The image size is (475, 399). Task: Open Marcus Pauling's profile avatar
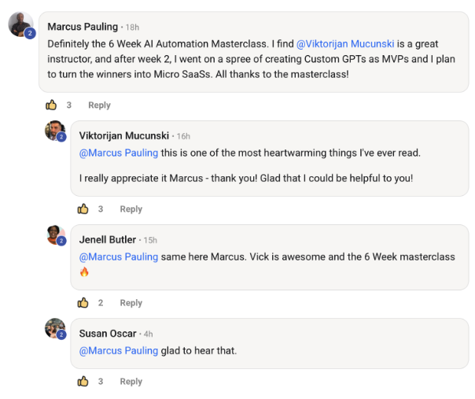point(20,24)
